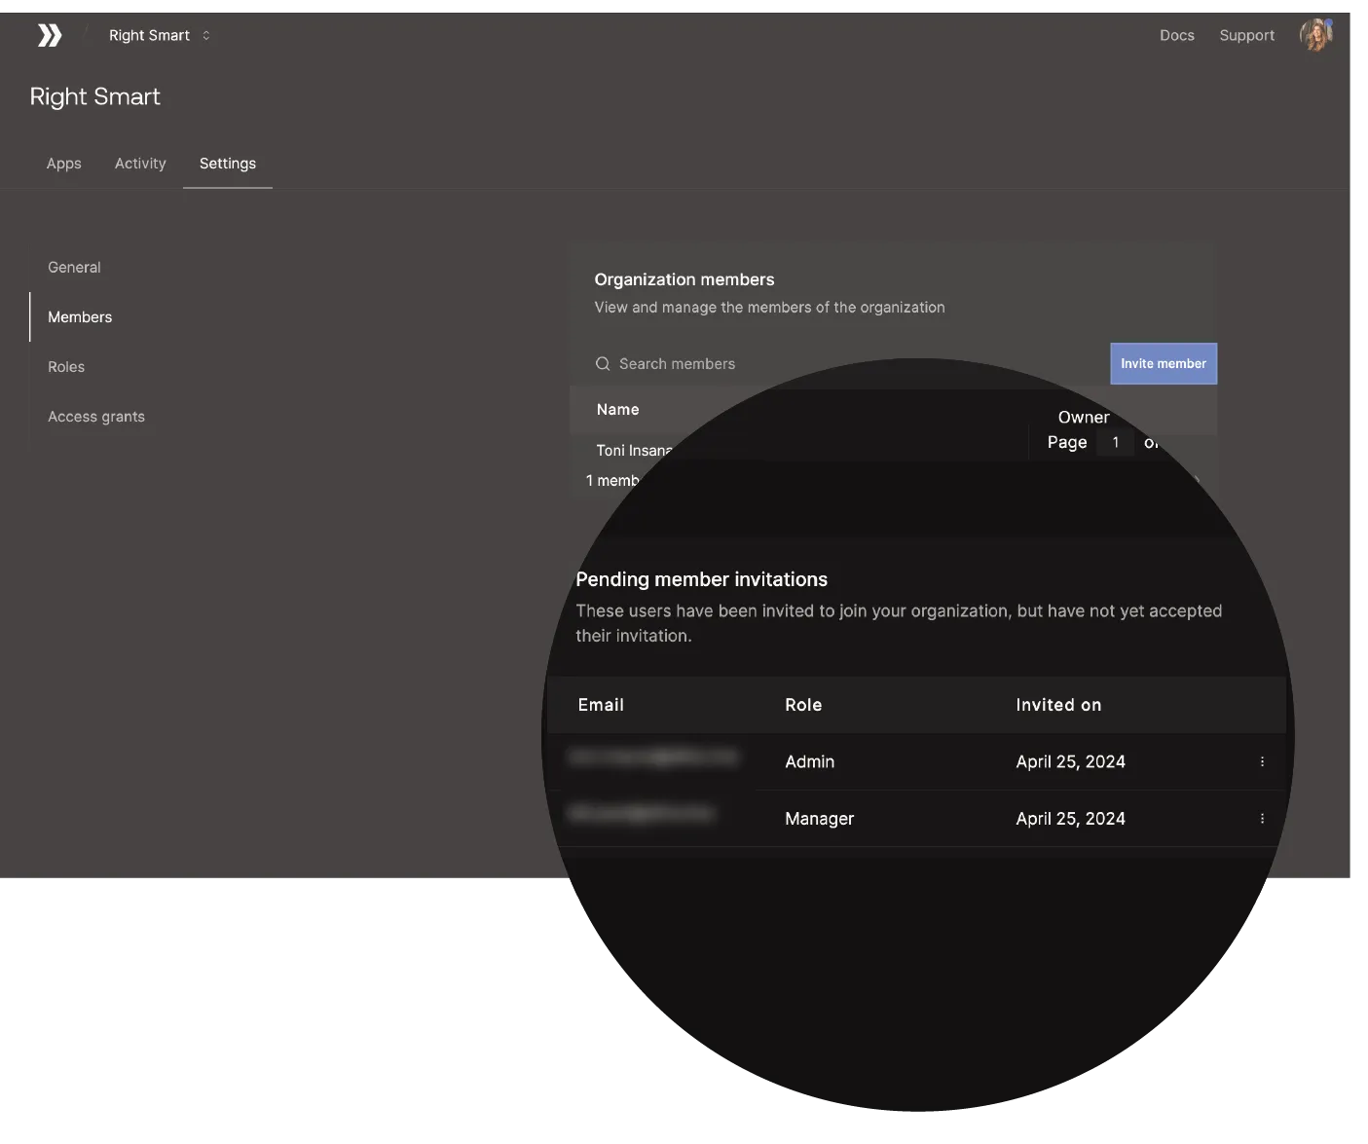Click the Role column header
Viewport: 1368px width, 1144px height.
click(x=803, y=705)
